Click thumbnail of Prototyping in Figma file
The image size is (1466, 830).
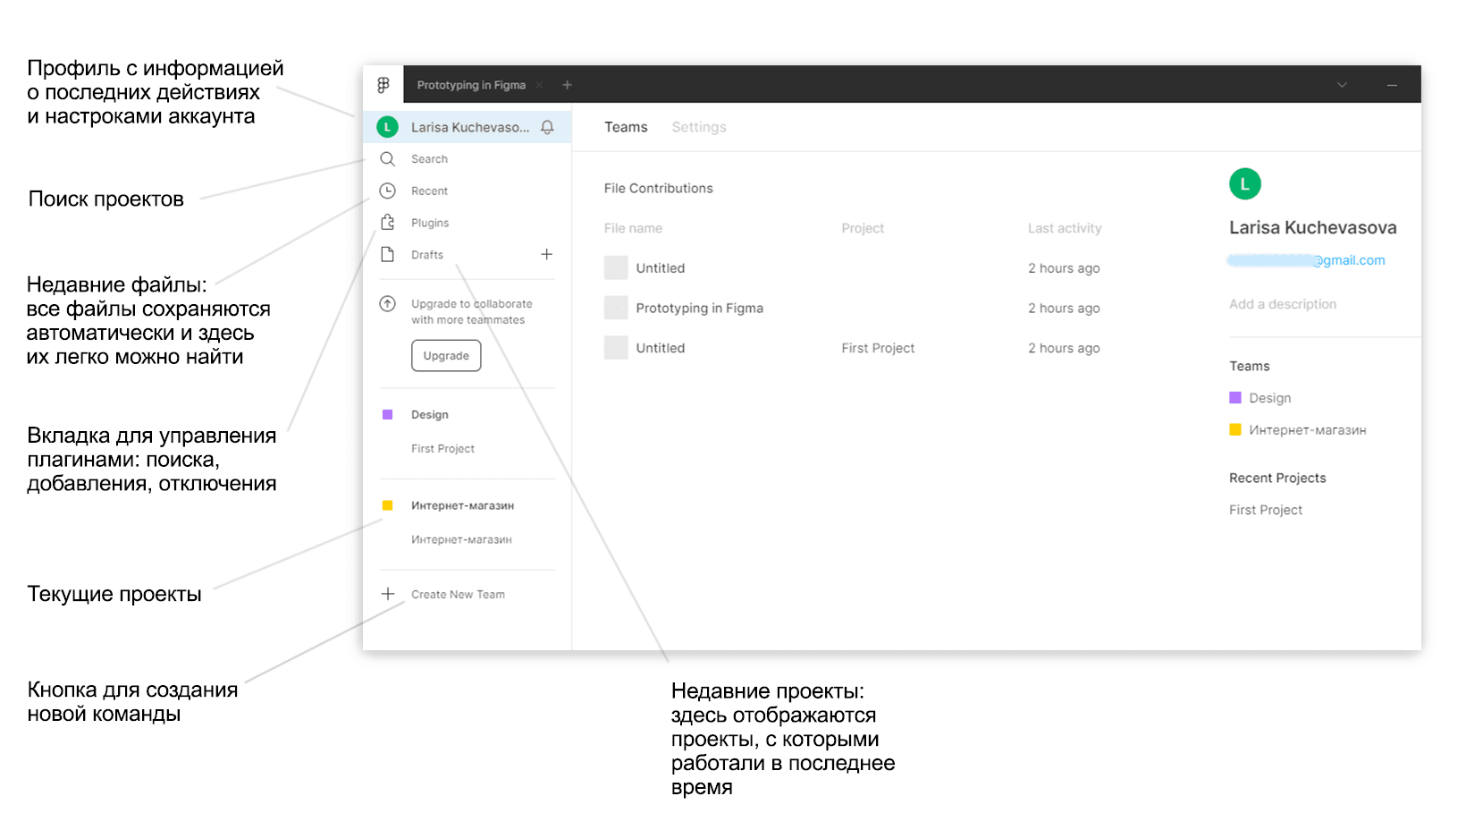coord(616,308)
